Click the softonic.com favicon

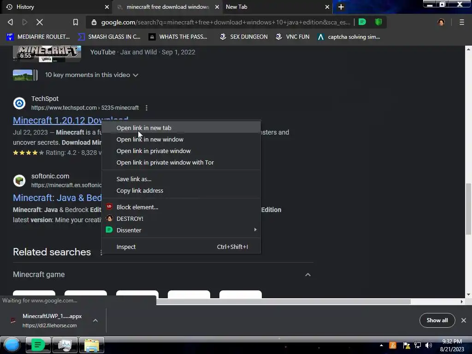click(19, 181)
